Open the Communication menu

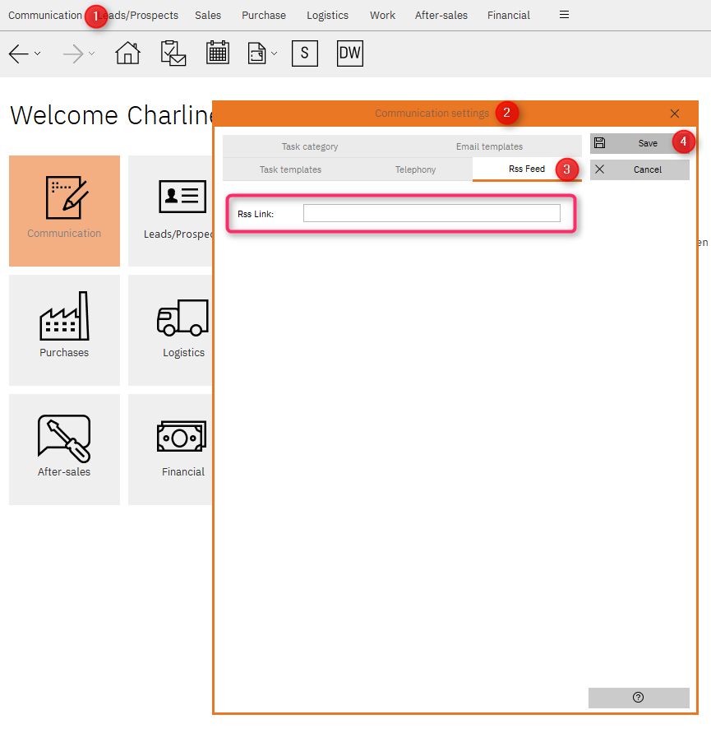[x=45, y=16]
